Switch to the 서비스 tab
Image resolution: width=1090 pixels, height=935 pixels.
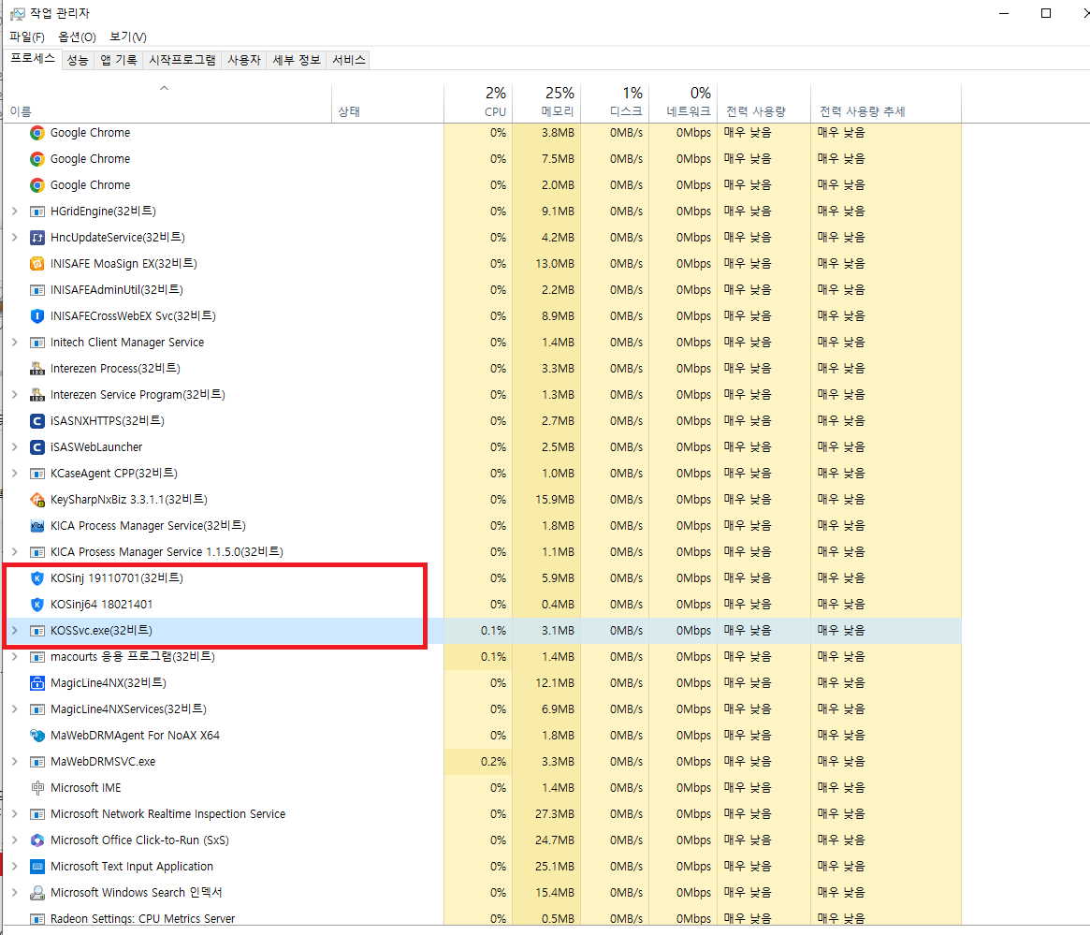click(348, 61)
